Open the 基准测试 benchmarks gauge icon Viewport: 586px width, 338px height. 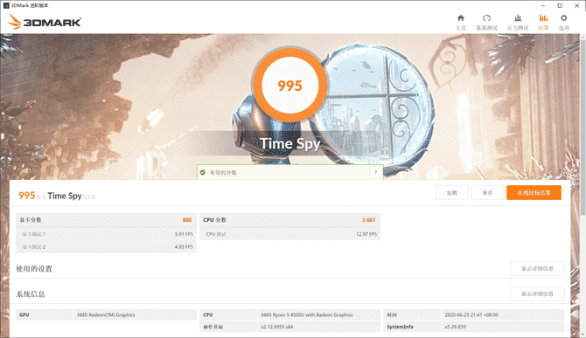coord(486,18)
